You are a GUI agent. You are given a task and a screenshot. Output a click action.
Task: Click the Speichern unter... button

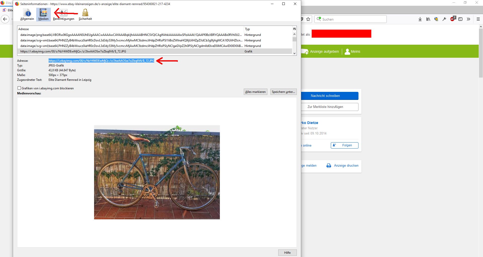click(284, 92)
